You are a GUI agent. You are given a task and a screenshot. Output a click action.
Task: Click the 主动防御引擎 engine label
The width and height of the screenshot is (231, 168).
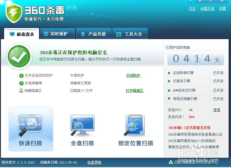coord(183,73)
